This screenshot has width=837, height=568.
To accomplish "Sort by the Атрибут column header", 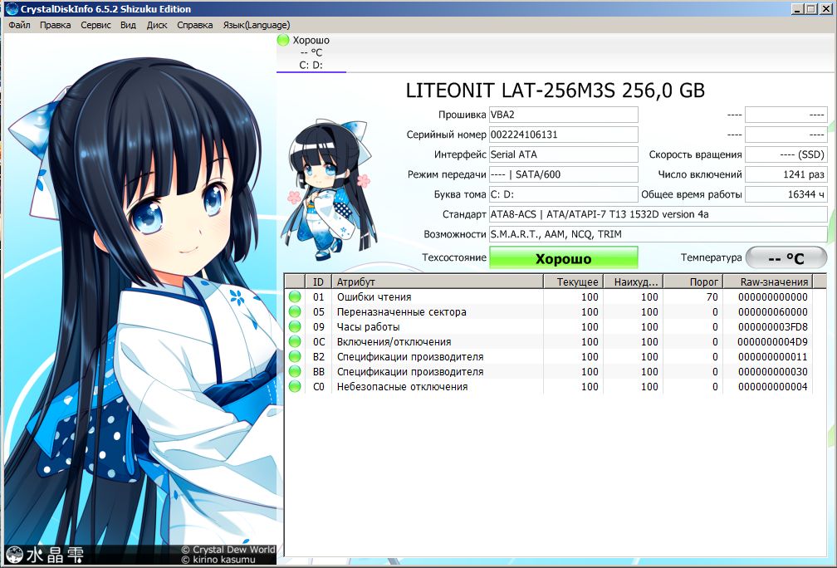I will coord(437,282).
